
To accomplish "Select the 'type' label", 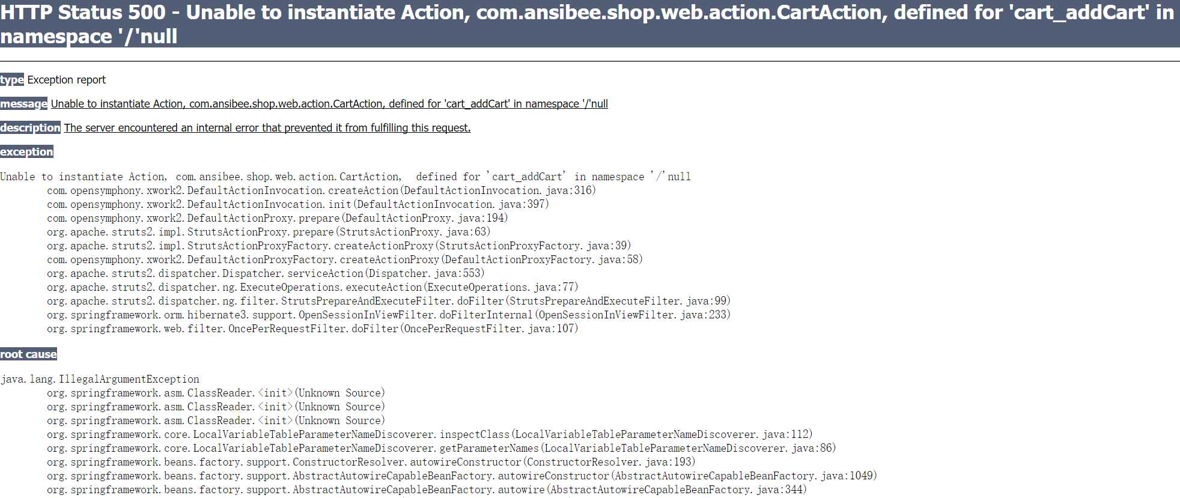I will tap(12, 80).
